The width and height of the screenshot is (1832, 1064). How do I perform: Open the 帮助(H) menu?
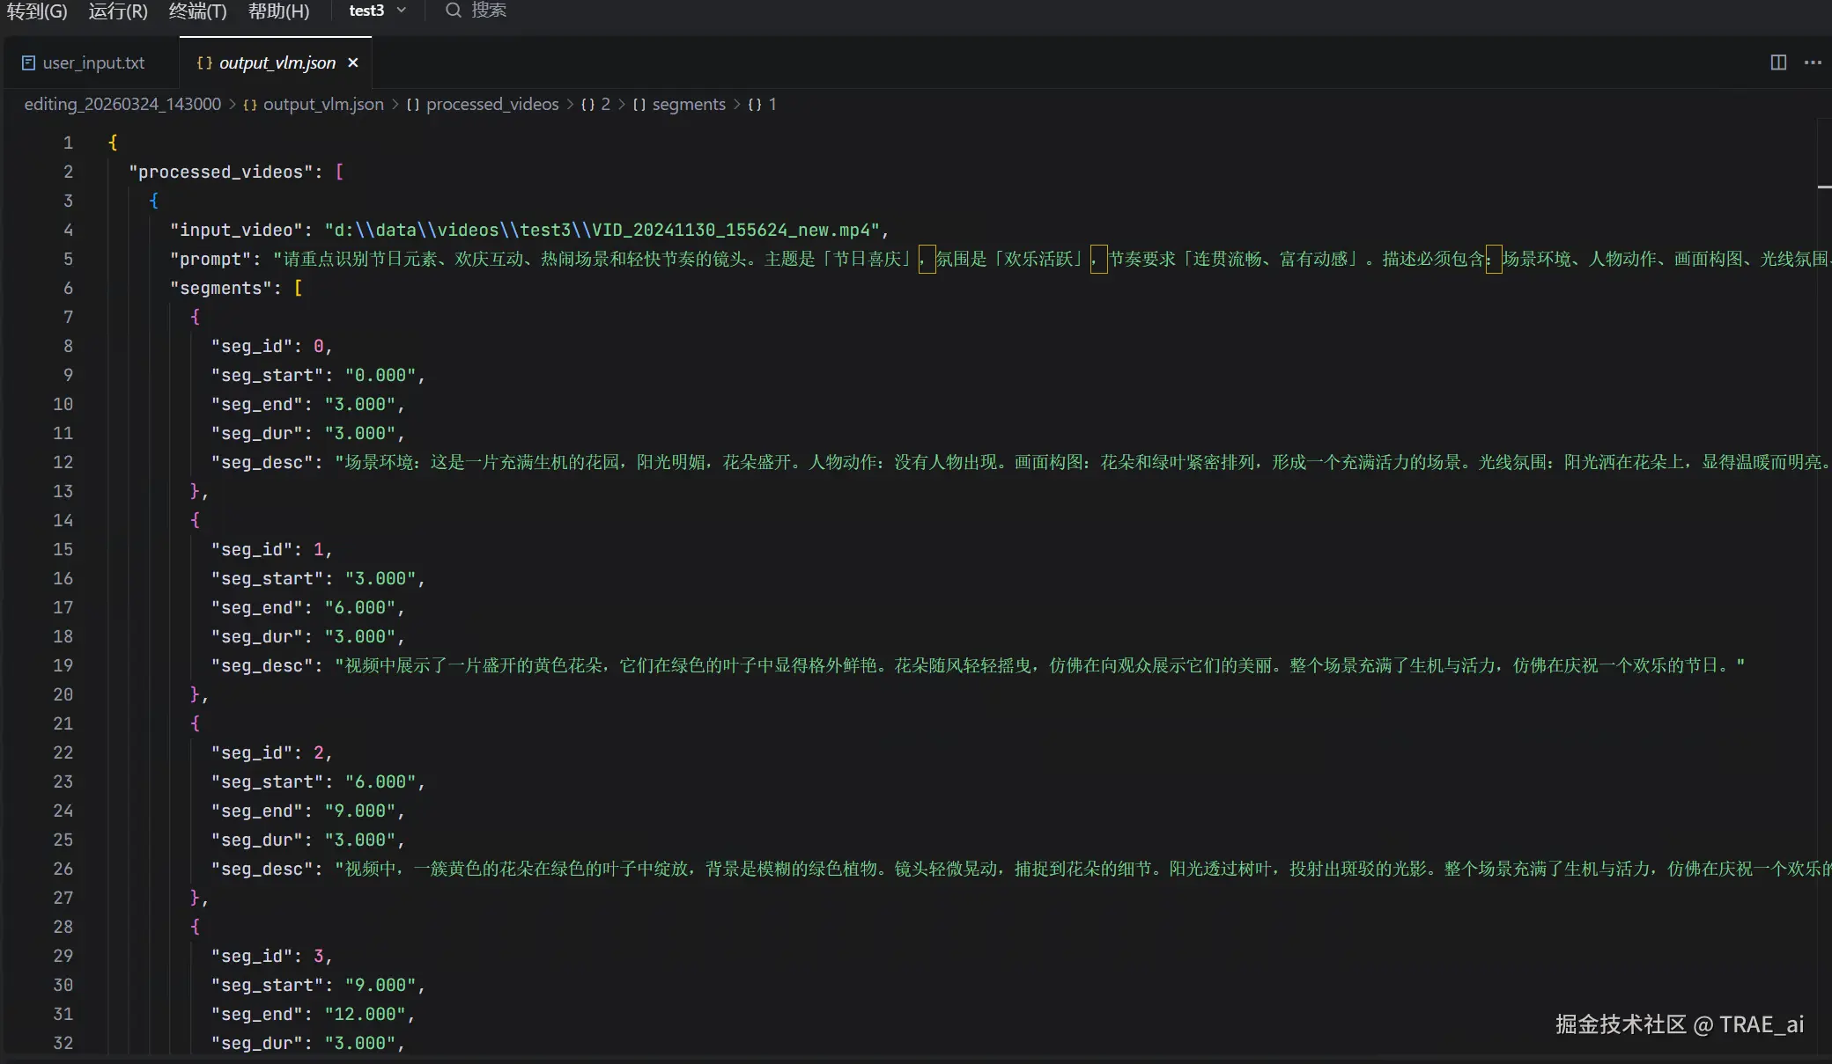[278, 11]
